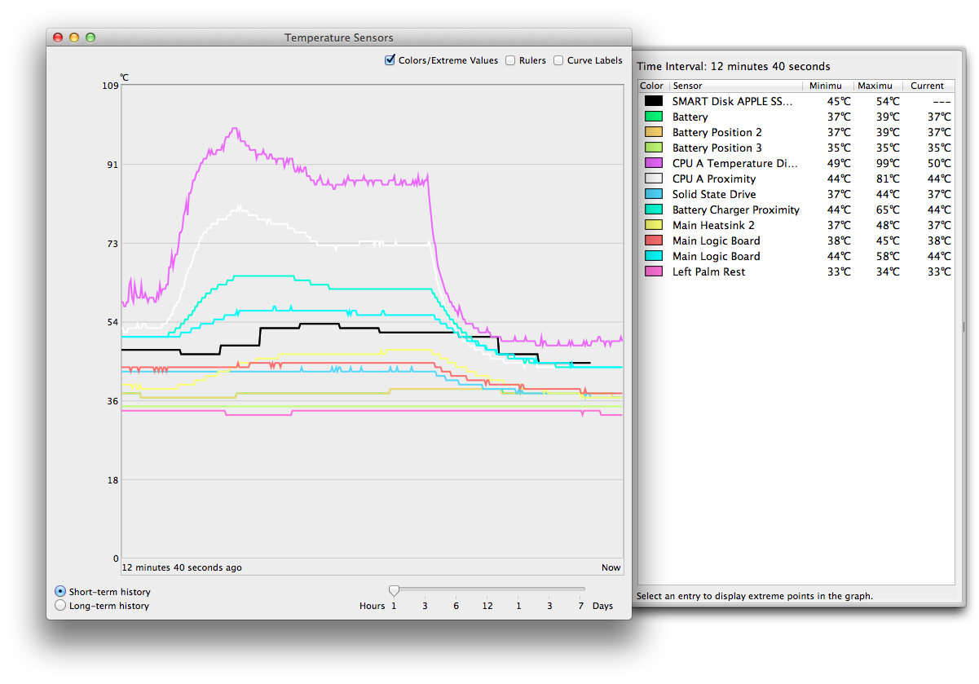Select the SMART Disk APPLE SS... sensor row
Viewport: 979px width, 684px height.
pos(796,101)
